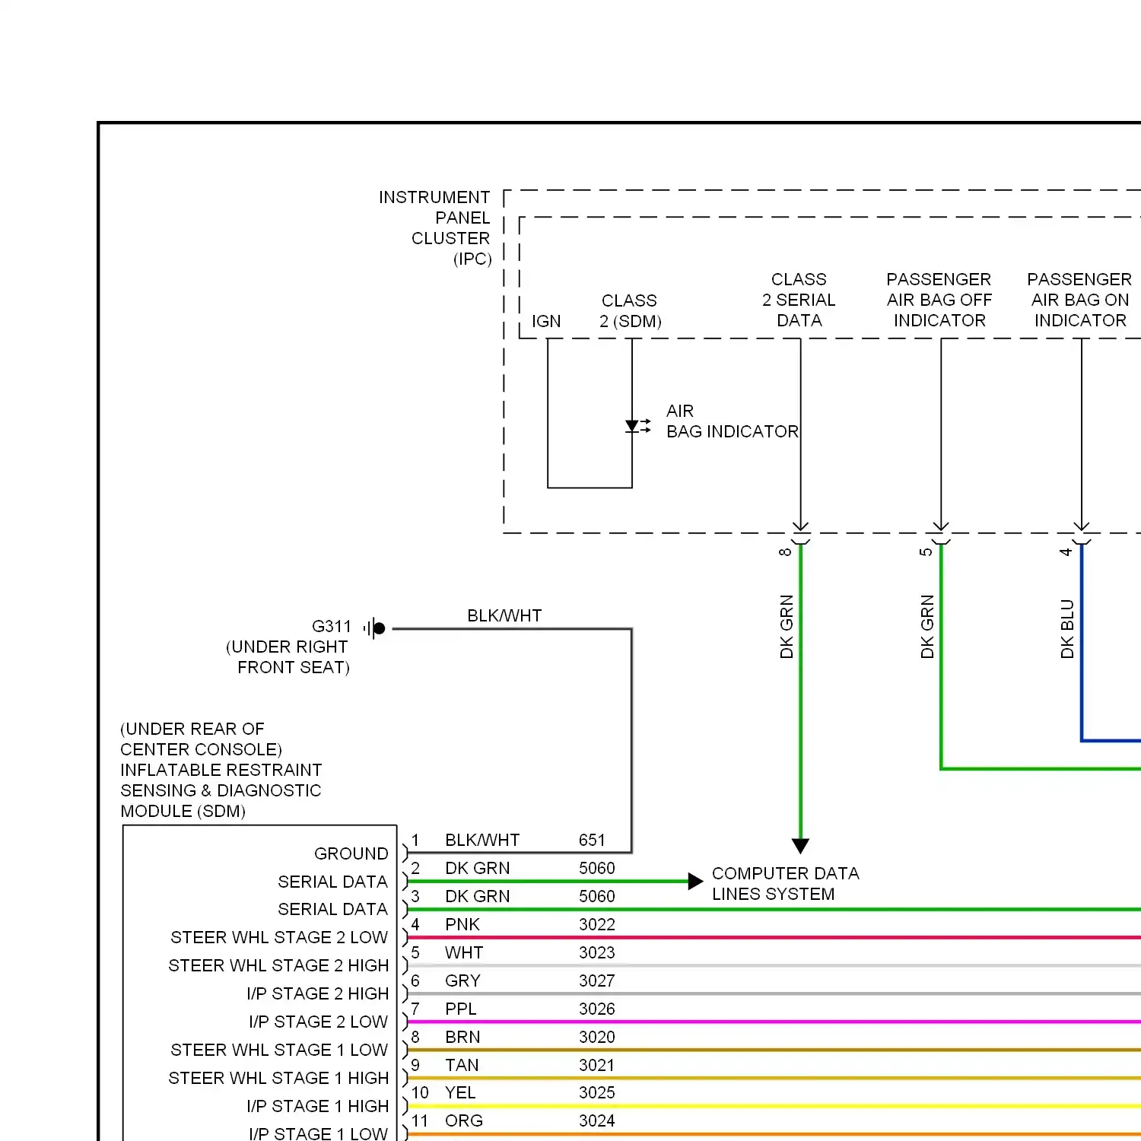1141x1141 pixels.
Task: Select the BLK/WHT label above the ground wire
Action: pyautogui.click(x=504, y=615)
